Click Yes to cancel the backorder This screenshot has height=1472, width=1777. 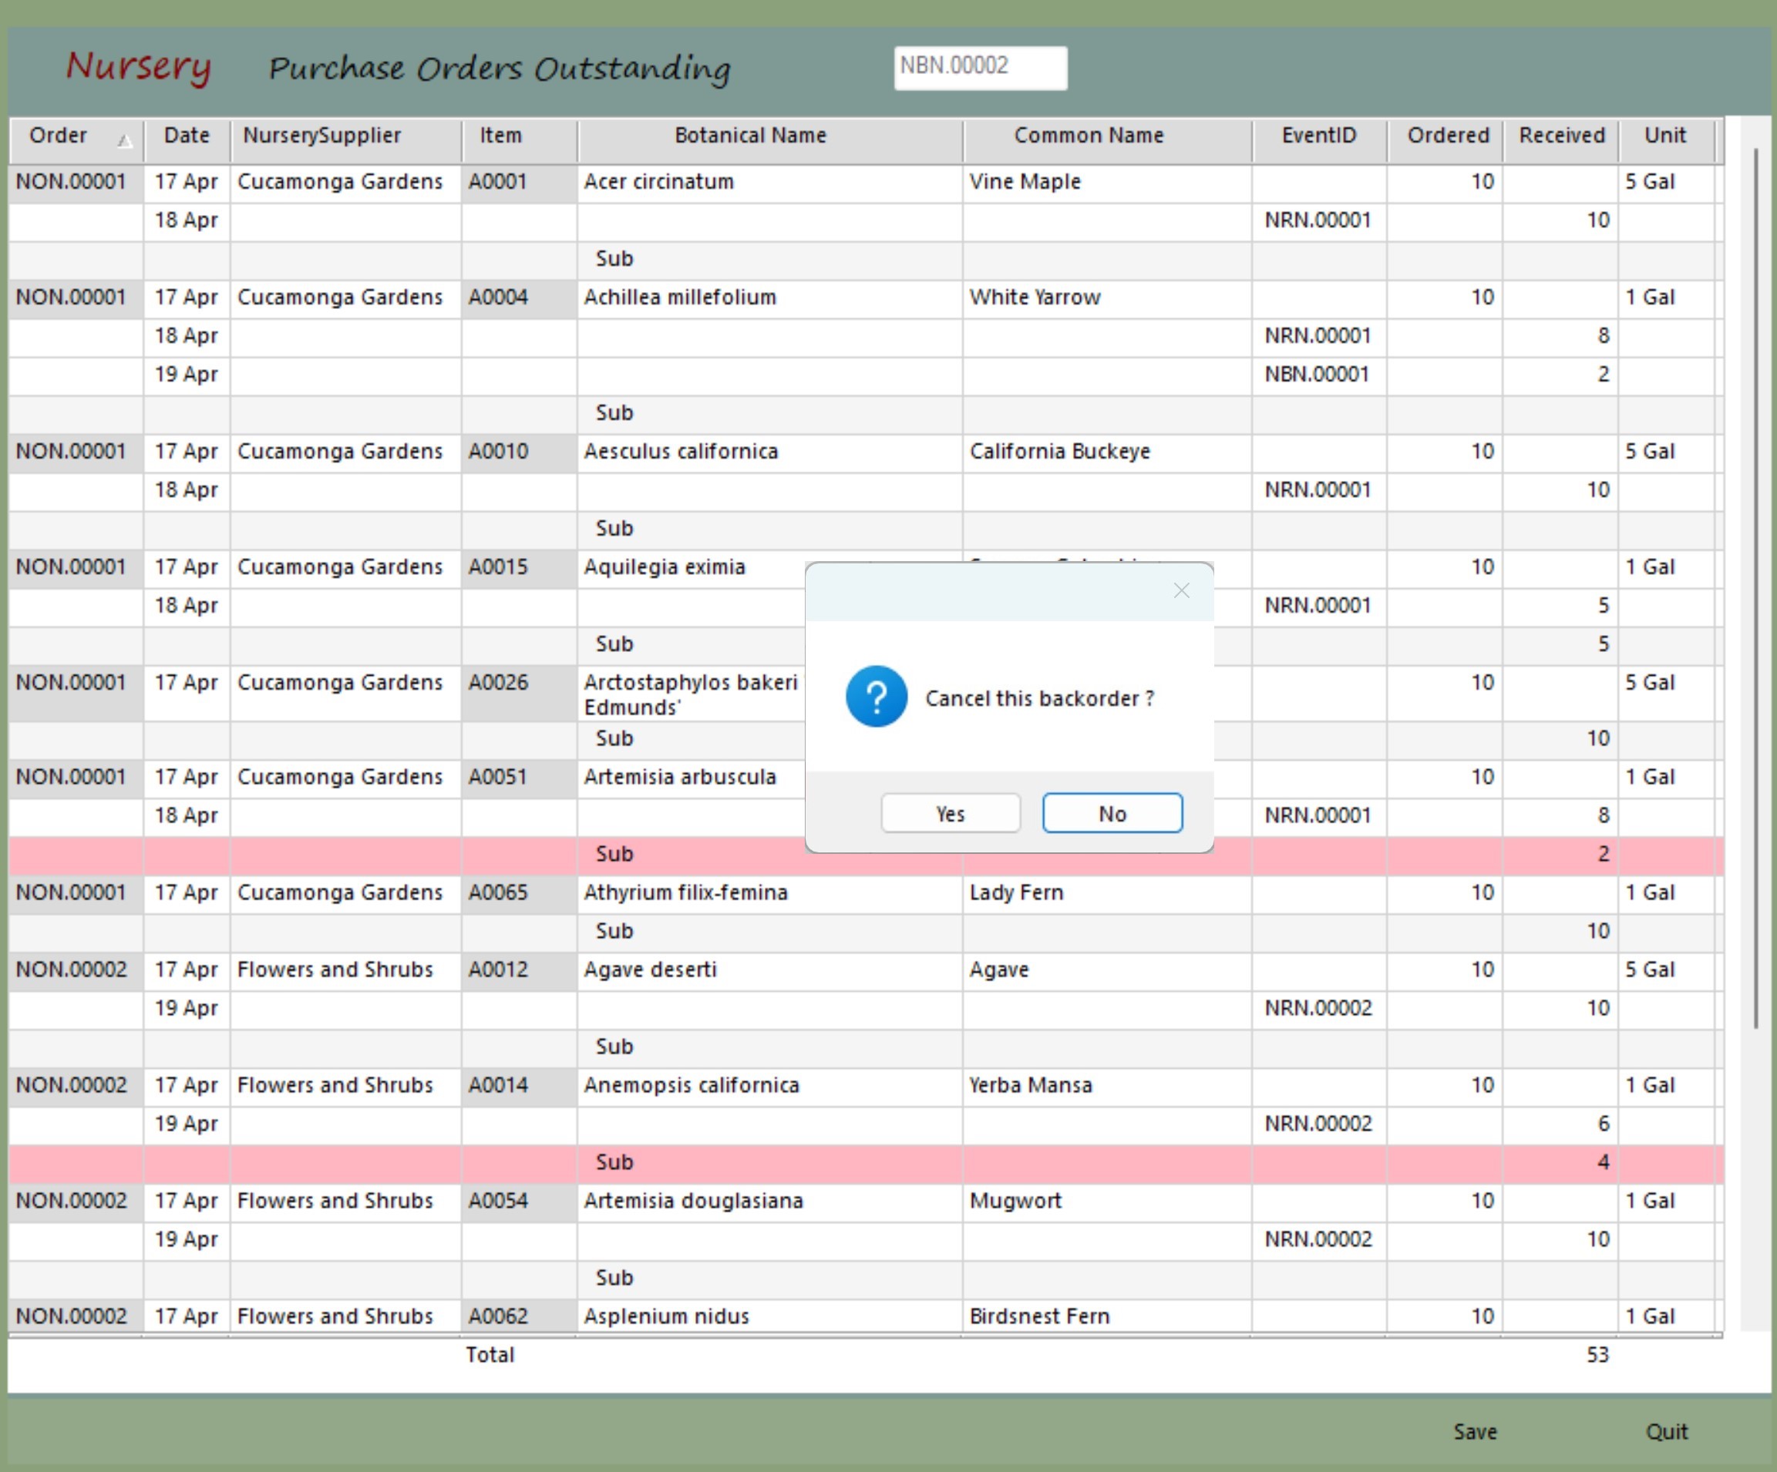tap(950, 813)
